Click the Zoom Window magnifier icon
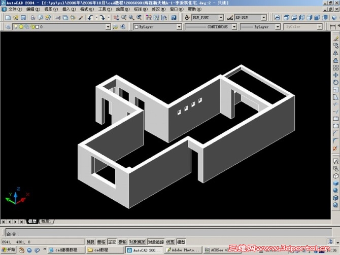This screenshot has height=255, width=340. coord(131,18)
